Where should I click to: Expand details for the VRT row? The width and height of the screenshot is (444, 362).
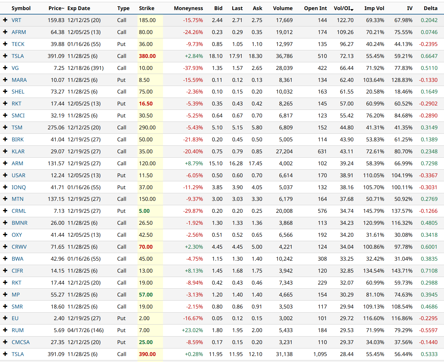click(x=5, y=20)
